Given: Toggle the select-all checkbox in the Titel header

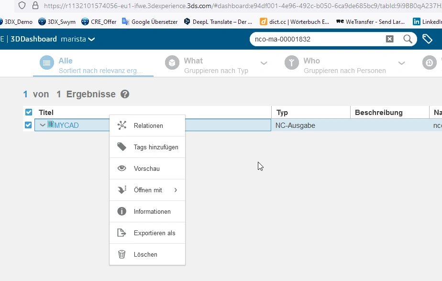Looking at the screenshot, I should [x=29, y=113].
